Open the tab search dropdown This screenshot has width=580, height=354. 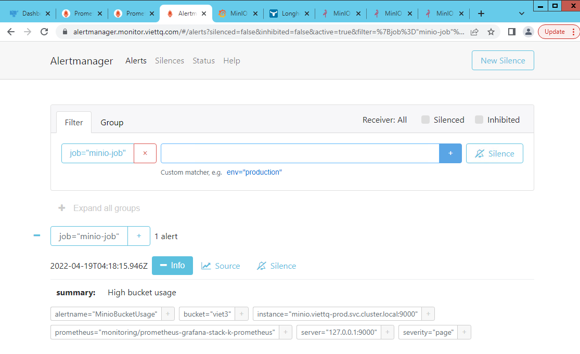[x=522, y=14]
